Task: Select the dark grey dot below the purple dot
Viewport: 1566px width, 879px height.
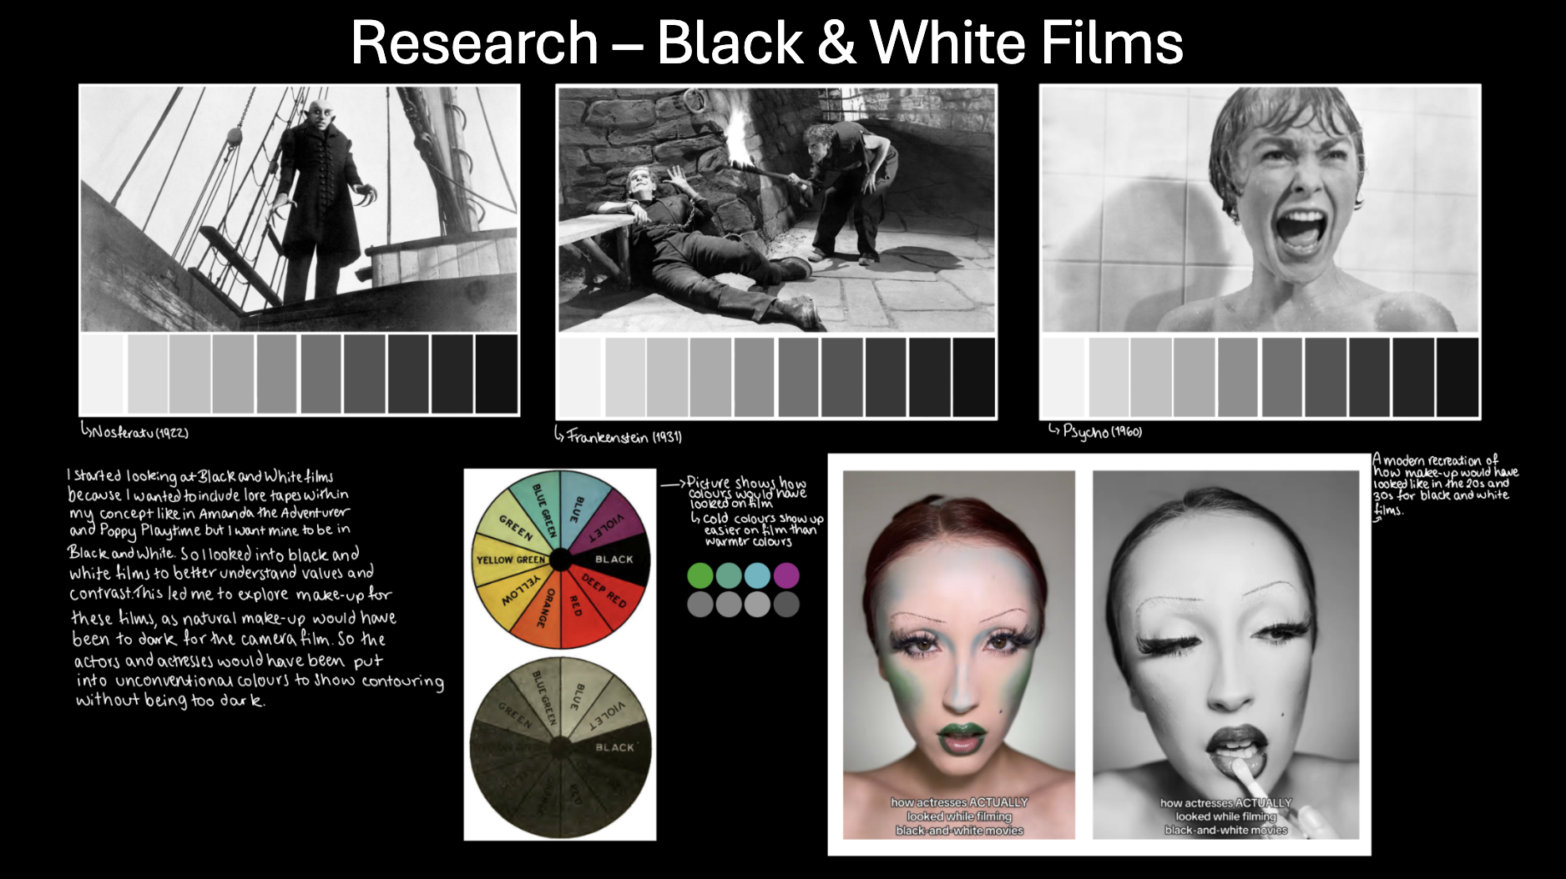Action: (x=786, y=604)
